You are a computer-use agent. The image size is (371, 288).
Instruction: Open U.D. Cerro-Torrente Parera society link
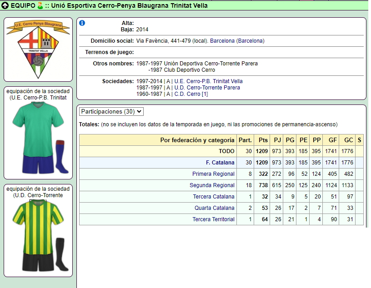[x=207, y=88]
